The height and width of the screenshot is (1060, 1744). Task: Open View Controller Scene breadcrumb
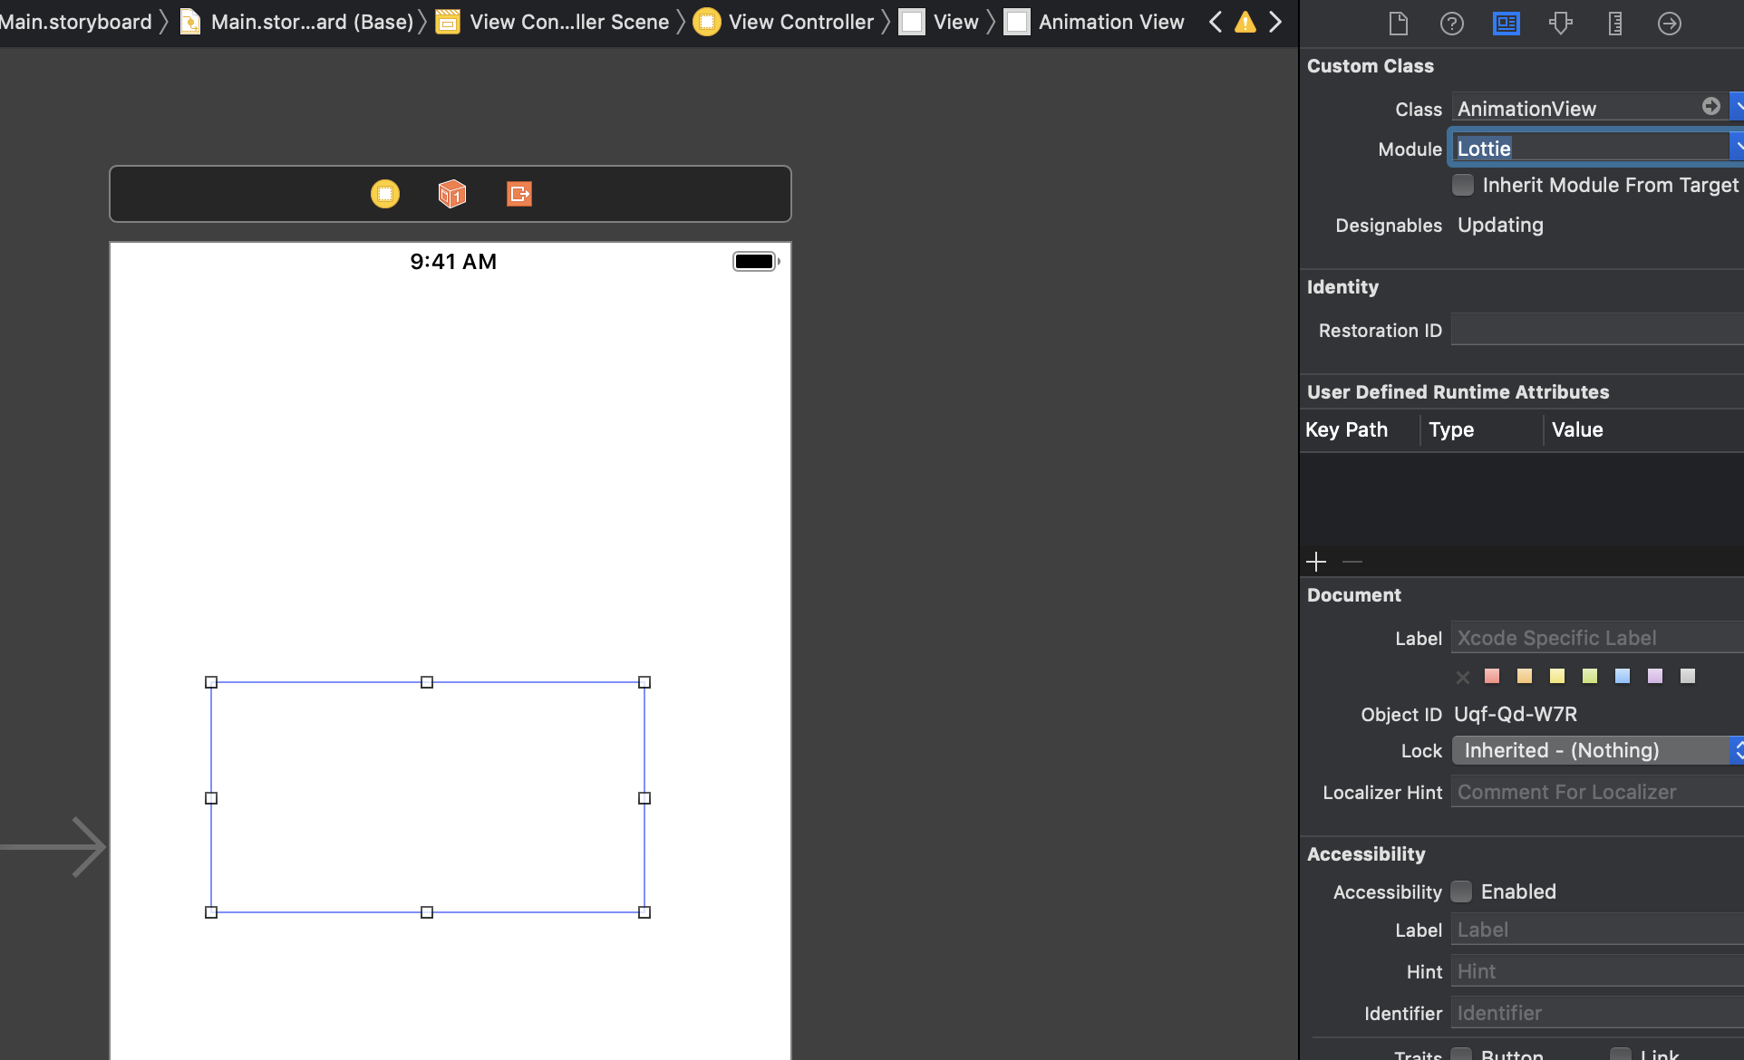click(553, 22)
